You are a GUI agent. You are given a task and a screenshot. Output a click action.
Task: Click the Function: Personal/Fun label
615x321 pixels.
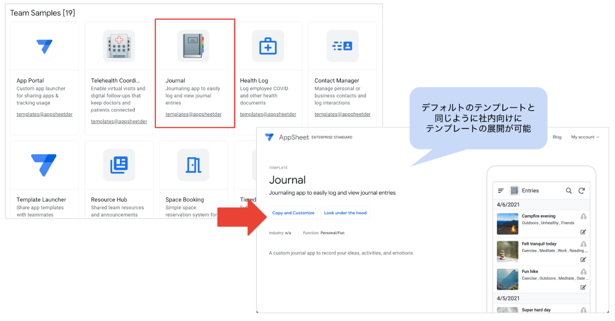324,233
